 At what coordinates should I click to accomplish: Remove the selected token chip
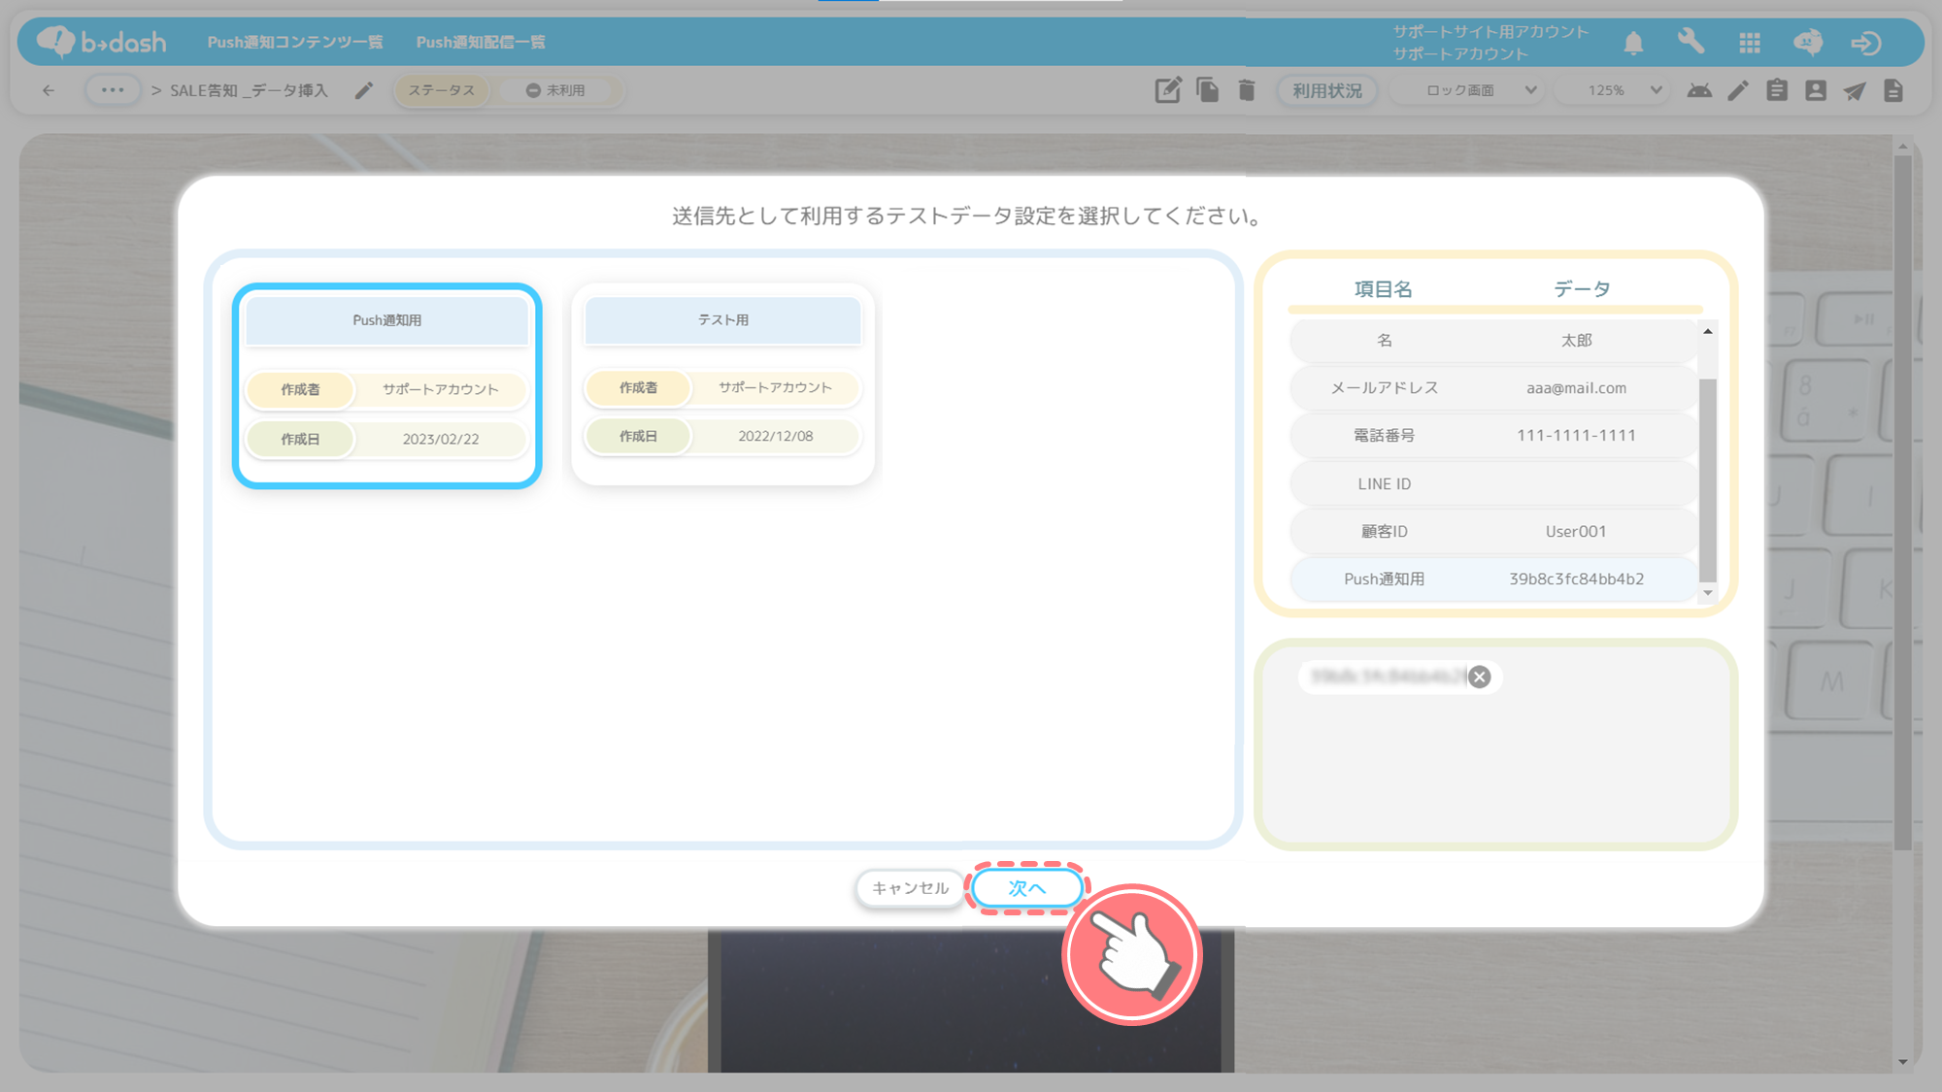1479,677
